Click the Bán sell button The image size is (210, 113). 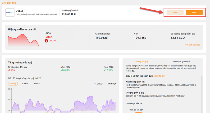click(x=175, y=12)
